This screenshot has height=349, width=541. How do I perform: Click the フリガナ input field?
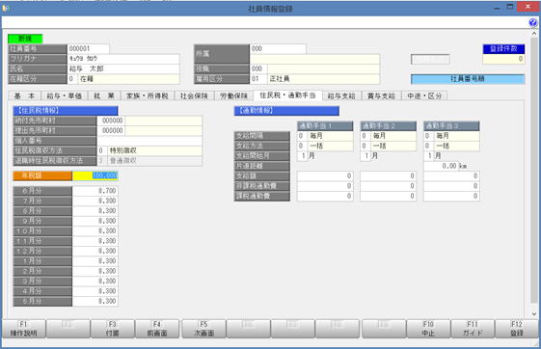pyautogui.click(x=123, y=59)
